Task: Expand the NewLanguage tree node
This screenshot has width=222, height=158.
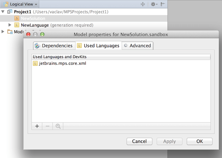Action: 10,25
